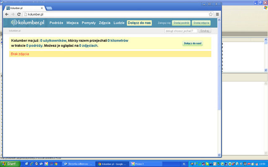Image resolution: width=268 pixels, height=167 pixels.
Task: Switch to the Picasa 3 taskbar window
Action: pos(145,164)
